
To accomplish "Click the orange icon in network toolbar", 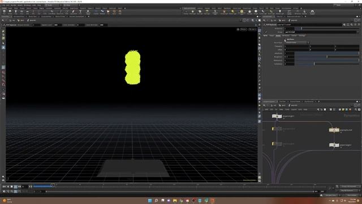I will (350, 109).
